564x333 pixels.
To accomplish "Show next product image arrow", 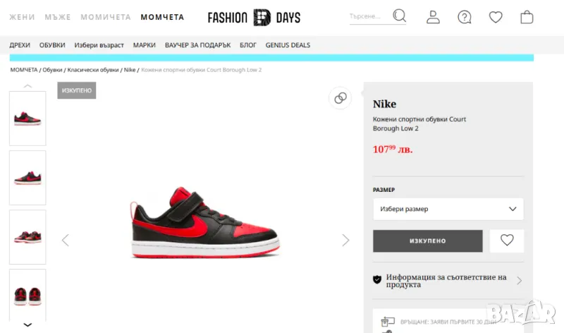I will (x=345, y=241).
